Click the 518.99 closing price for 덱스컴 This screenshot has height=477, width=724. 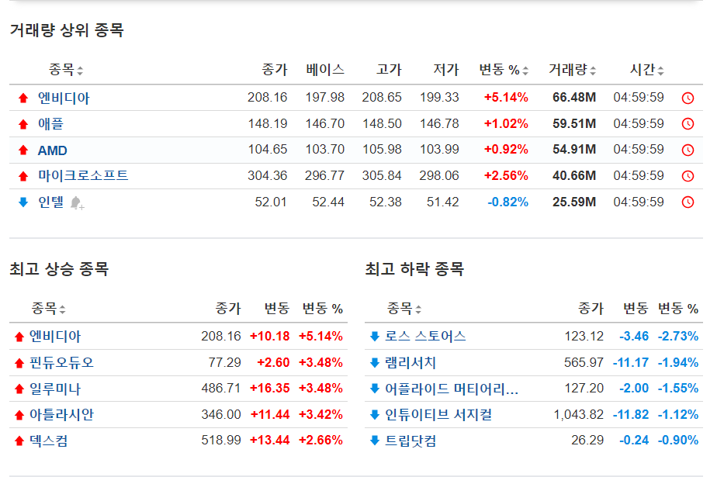(x=221, y=440)
